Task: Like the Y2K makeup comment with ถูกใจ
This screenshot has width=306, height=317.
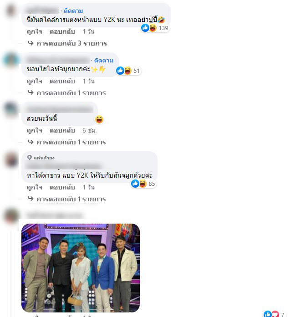Action: (x=34, y=31)
